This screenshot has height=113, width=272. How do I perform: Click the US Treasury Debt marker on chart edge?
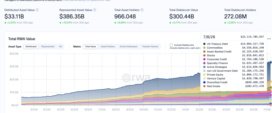pos(270,62)
